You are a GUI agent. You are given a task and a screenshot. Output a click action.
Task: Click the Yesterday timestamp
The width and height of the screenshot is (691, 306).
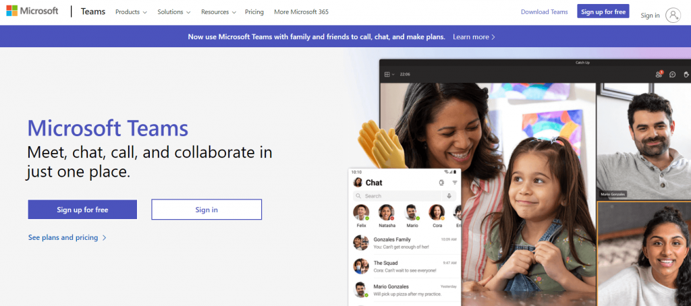coord(449,286)
